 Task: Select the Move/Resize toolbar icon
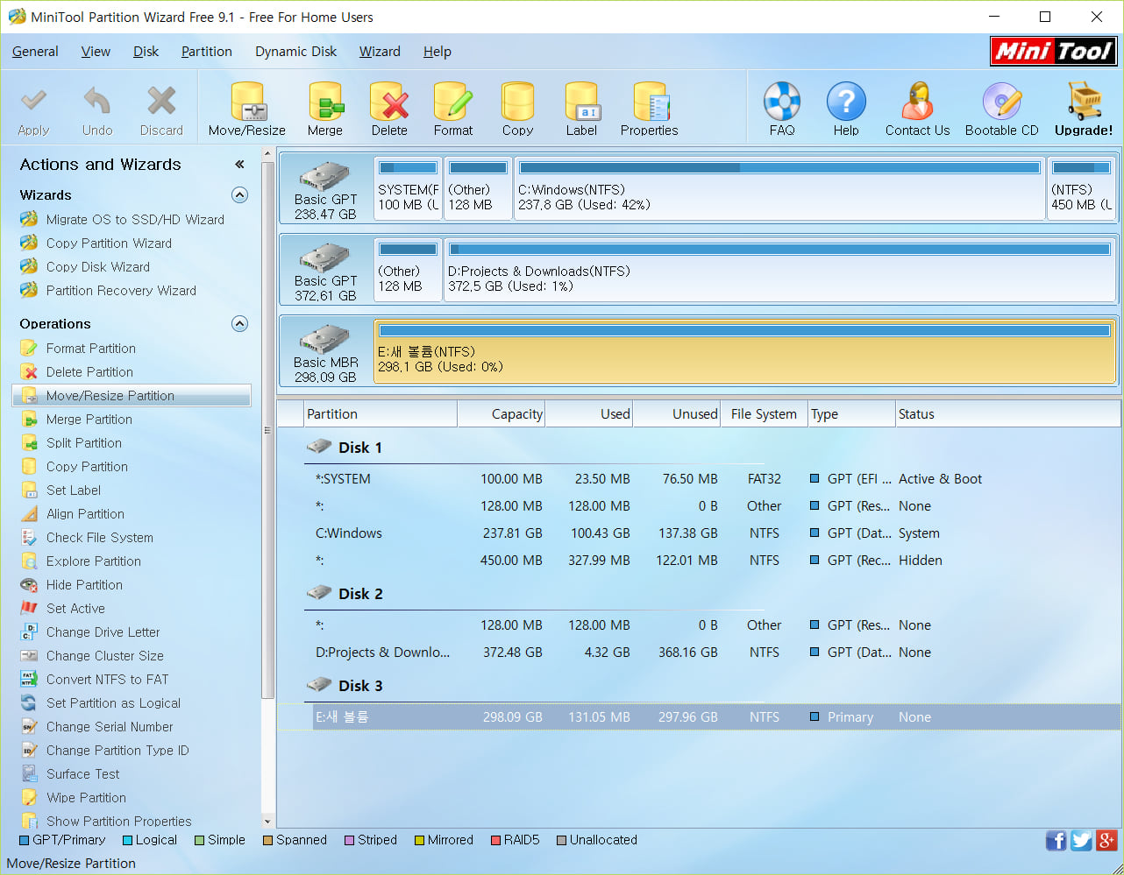pyautogui.click(x=247, y=102)
